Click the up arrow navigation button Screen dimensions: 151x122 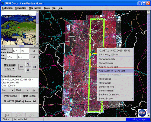(x=28, y=64)
